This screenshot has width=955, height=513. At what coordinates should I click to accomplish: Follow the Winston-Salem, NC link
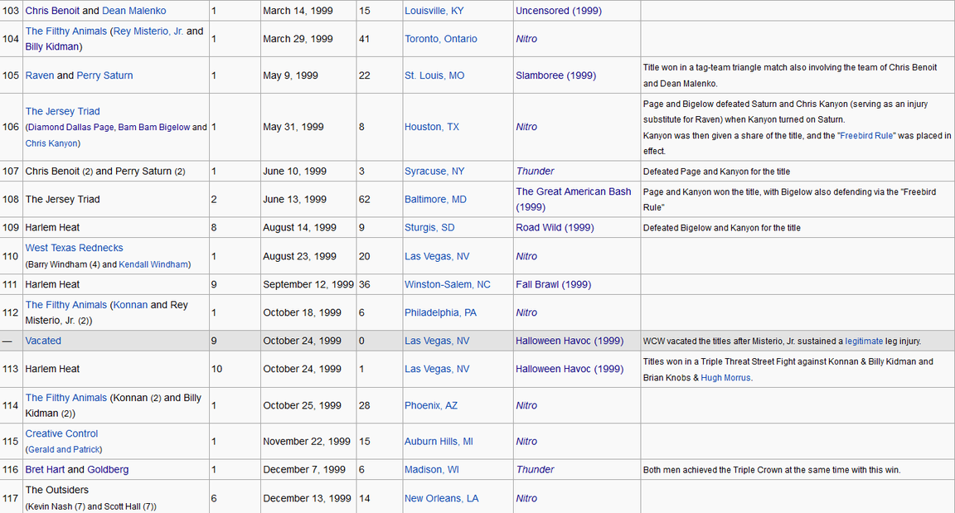pos(447,285)
